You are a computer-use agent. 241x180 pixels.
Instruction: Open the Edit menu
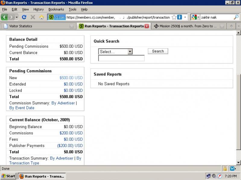(14, 10)
